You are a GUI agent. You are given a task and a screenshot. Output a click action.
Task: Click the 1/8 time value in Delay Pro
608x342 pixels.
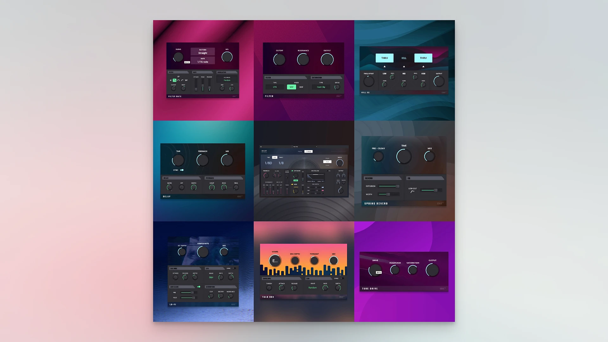pyautogui.click(x=281, y=163)
